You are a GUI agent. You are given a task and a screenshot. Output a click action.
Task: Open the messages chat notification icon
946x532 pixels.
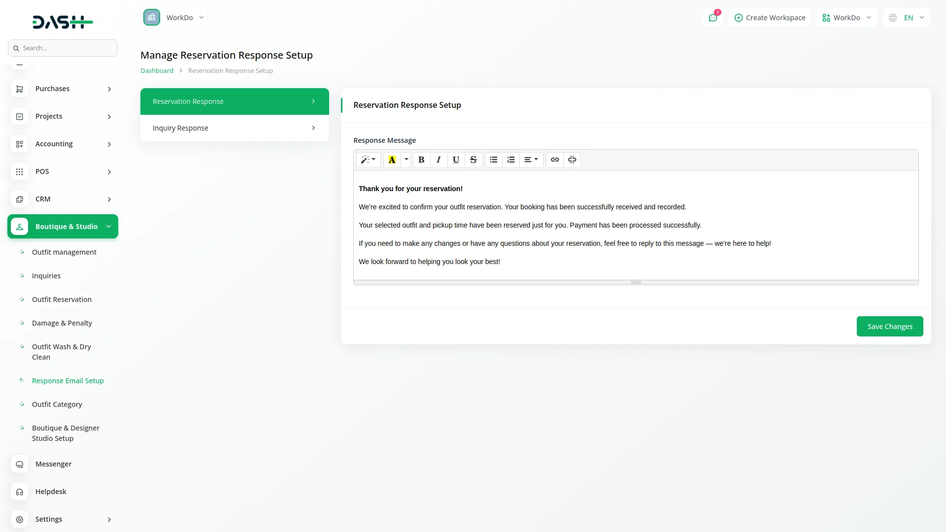point(713,18)
